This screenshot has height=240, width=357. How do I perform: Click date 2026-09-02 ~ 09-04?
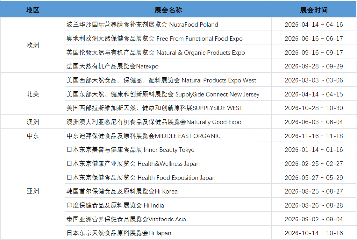pyautogui.click(x=314, y=219)
